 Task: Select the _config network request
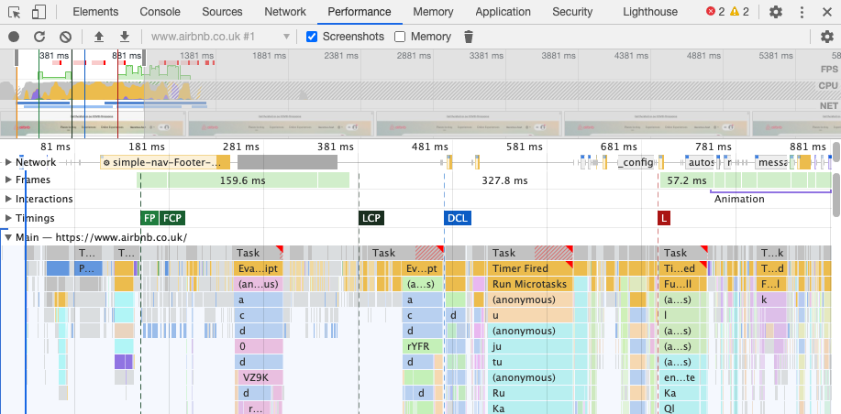(636, 162)
